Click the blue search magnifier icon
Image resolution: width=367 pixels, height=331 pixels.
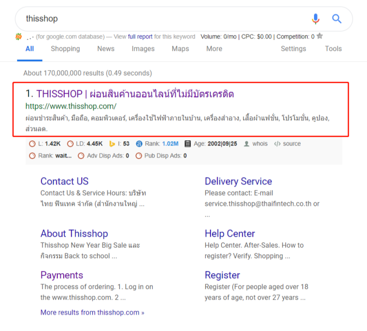tap(337, 19)
